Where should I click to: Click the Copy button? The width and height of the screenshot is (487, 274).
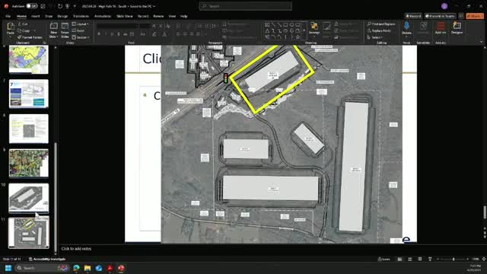point(24,30)
